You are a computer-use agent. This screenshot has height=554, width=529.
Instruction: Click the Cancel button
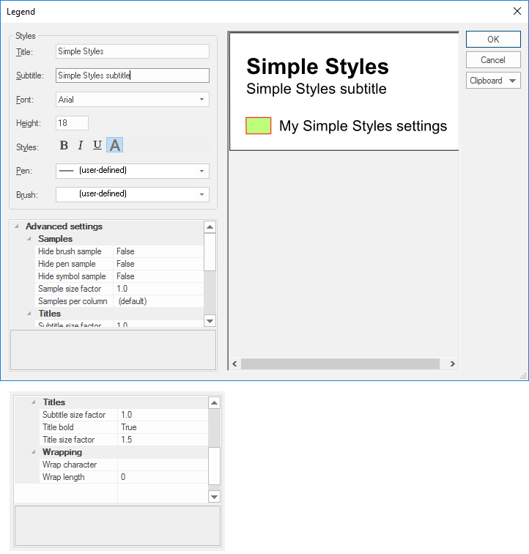493,59
